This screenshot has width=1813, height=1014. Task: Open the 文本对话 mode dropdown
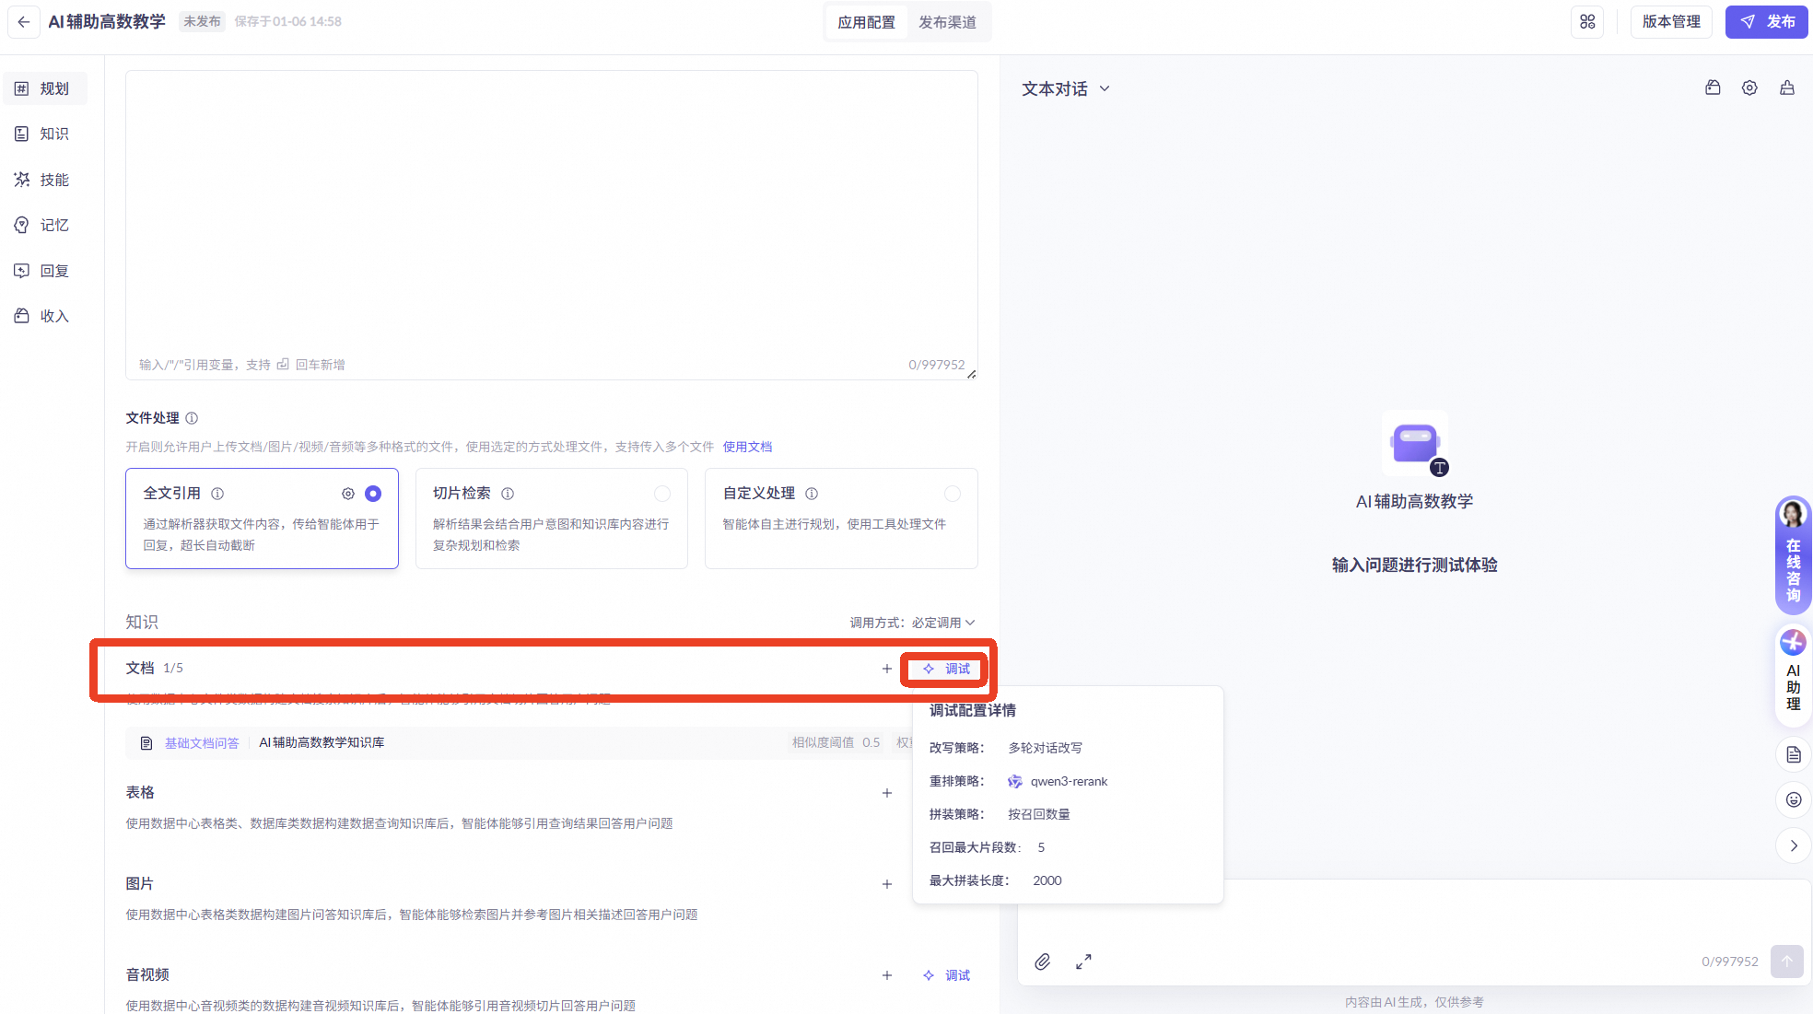(x=1065, y=89)
